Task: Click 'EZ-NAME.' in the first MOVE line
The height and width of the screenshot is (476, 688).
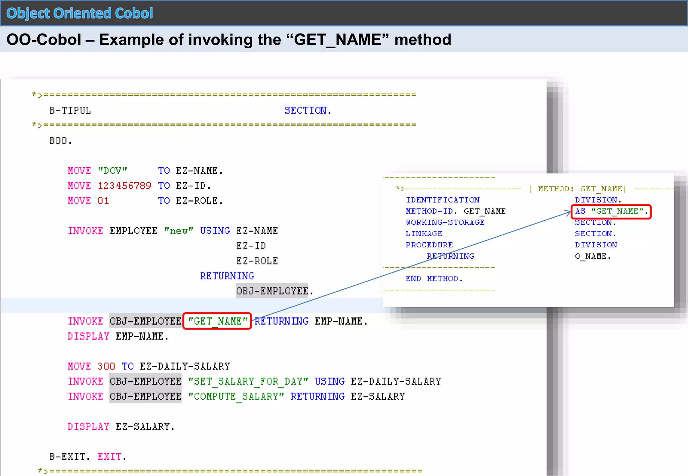Action: pos(199,171)
